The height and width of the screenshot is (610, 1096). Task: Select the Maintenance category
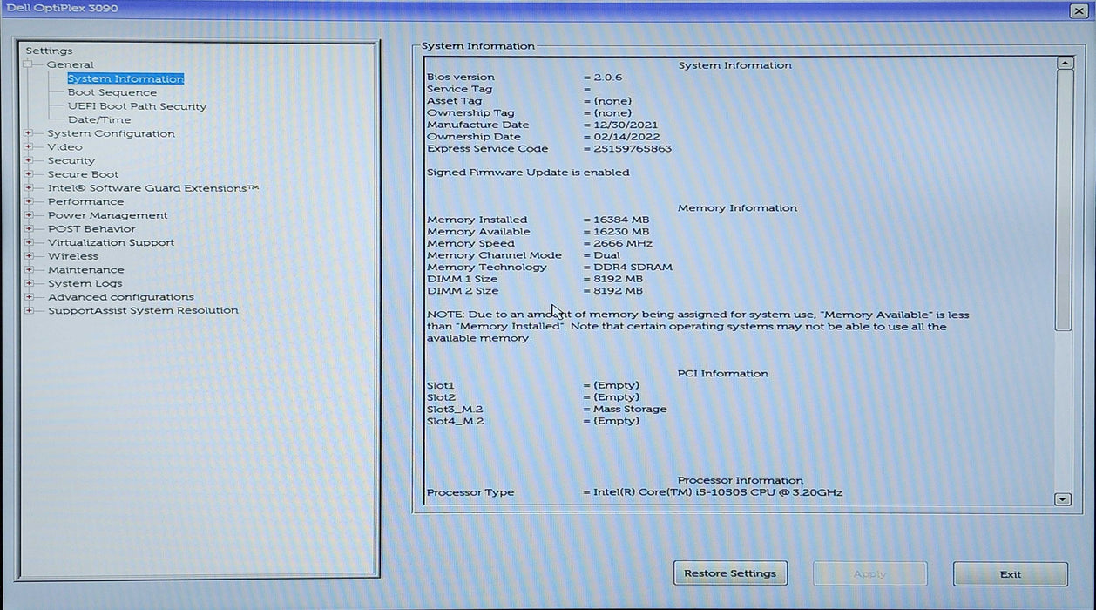[85, 270]
